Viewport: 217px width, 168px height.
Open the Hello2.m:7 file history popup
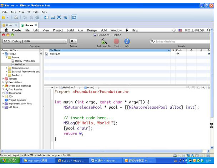pyautogui.click(x=71, y=88)
